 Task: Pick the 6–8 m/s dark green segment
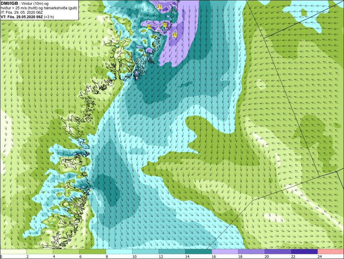click(x=93, y=251)
